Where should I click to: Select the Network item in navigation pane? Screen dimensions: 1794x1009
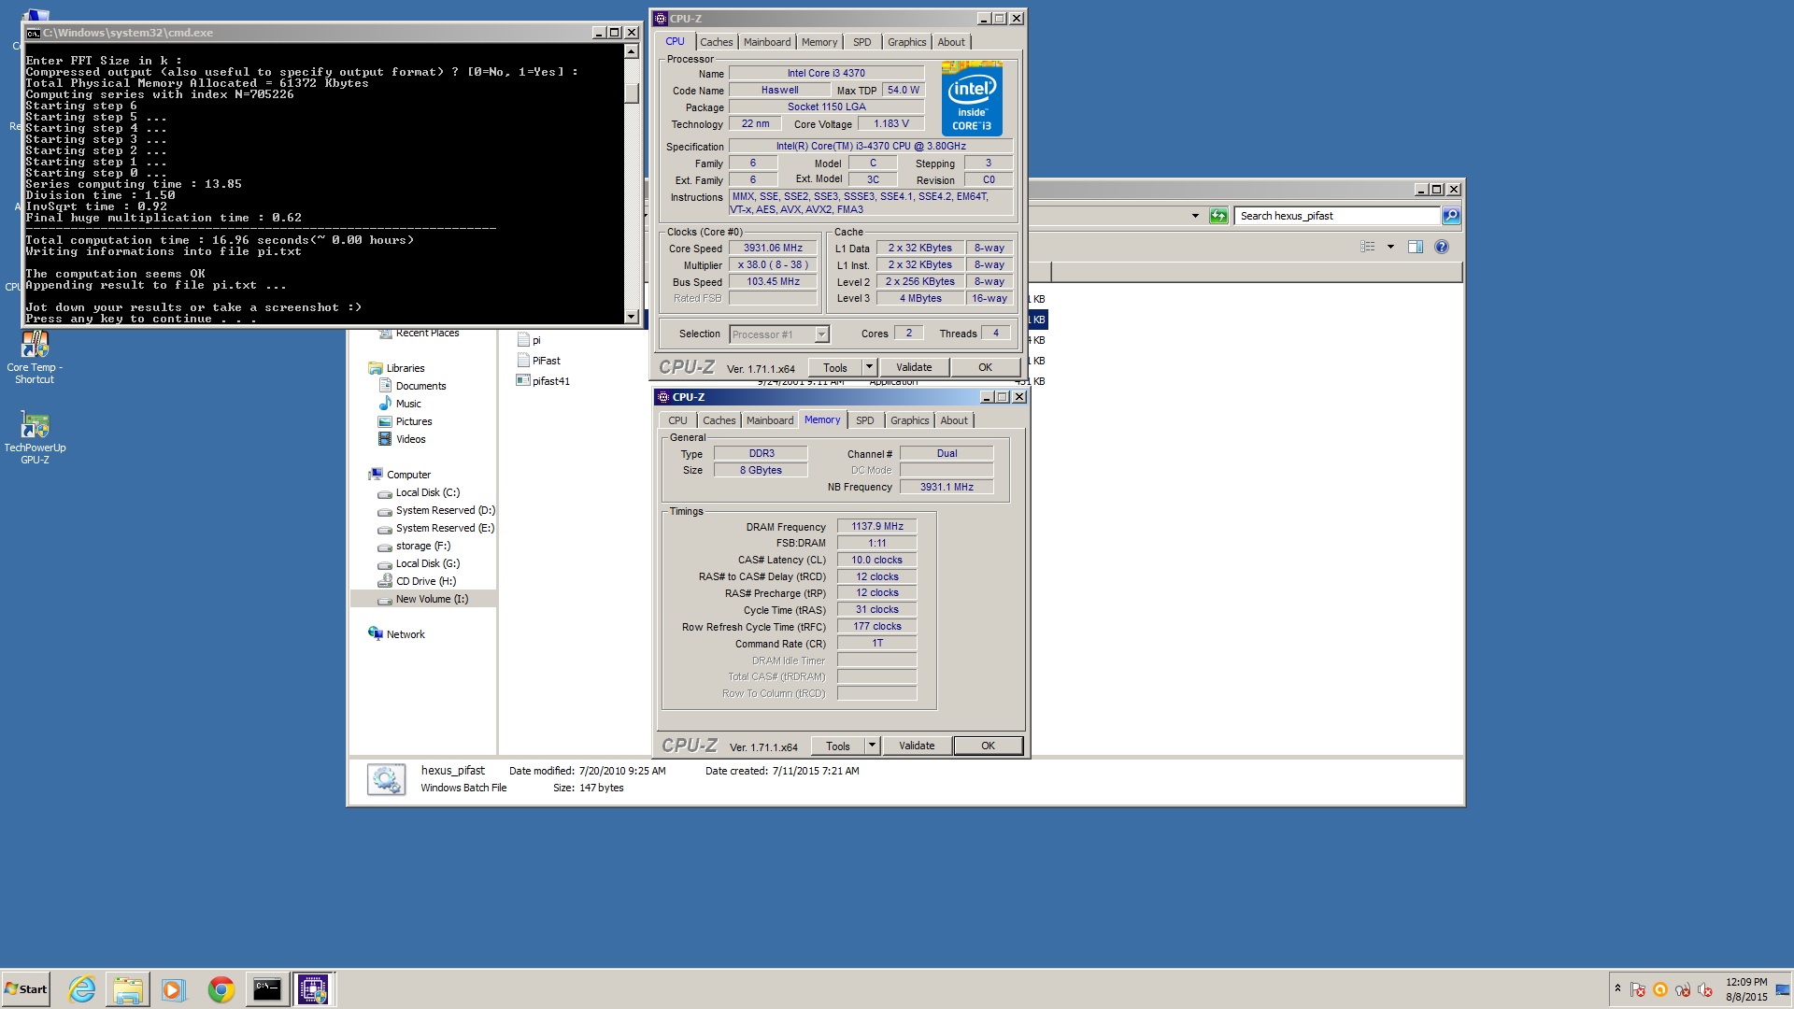click(x=396, y=634)
